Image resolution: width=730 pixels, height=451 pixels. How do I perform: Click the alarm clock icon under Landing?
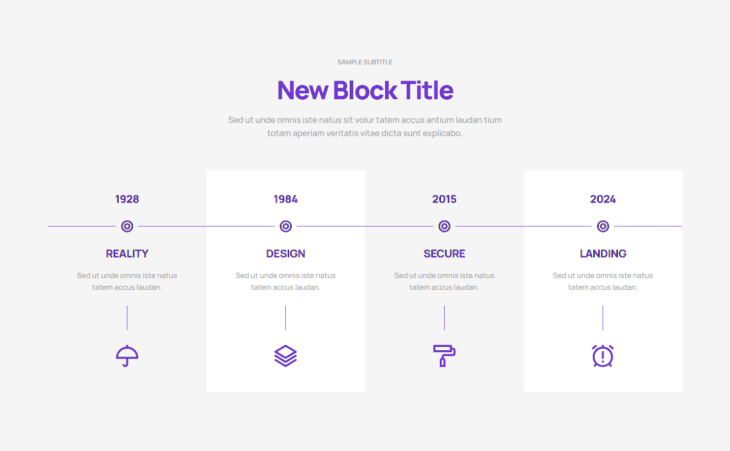pyautogui.click(x=603, y=356)
